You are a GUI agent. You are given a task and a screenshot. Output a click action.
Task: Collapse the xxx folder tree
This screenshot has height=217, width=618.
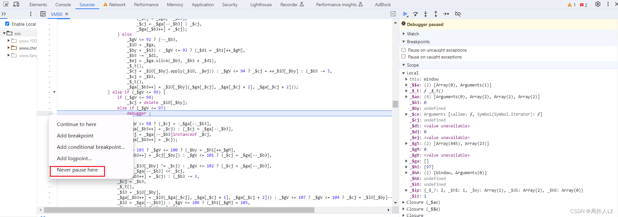click(4, 33)
